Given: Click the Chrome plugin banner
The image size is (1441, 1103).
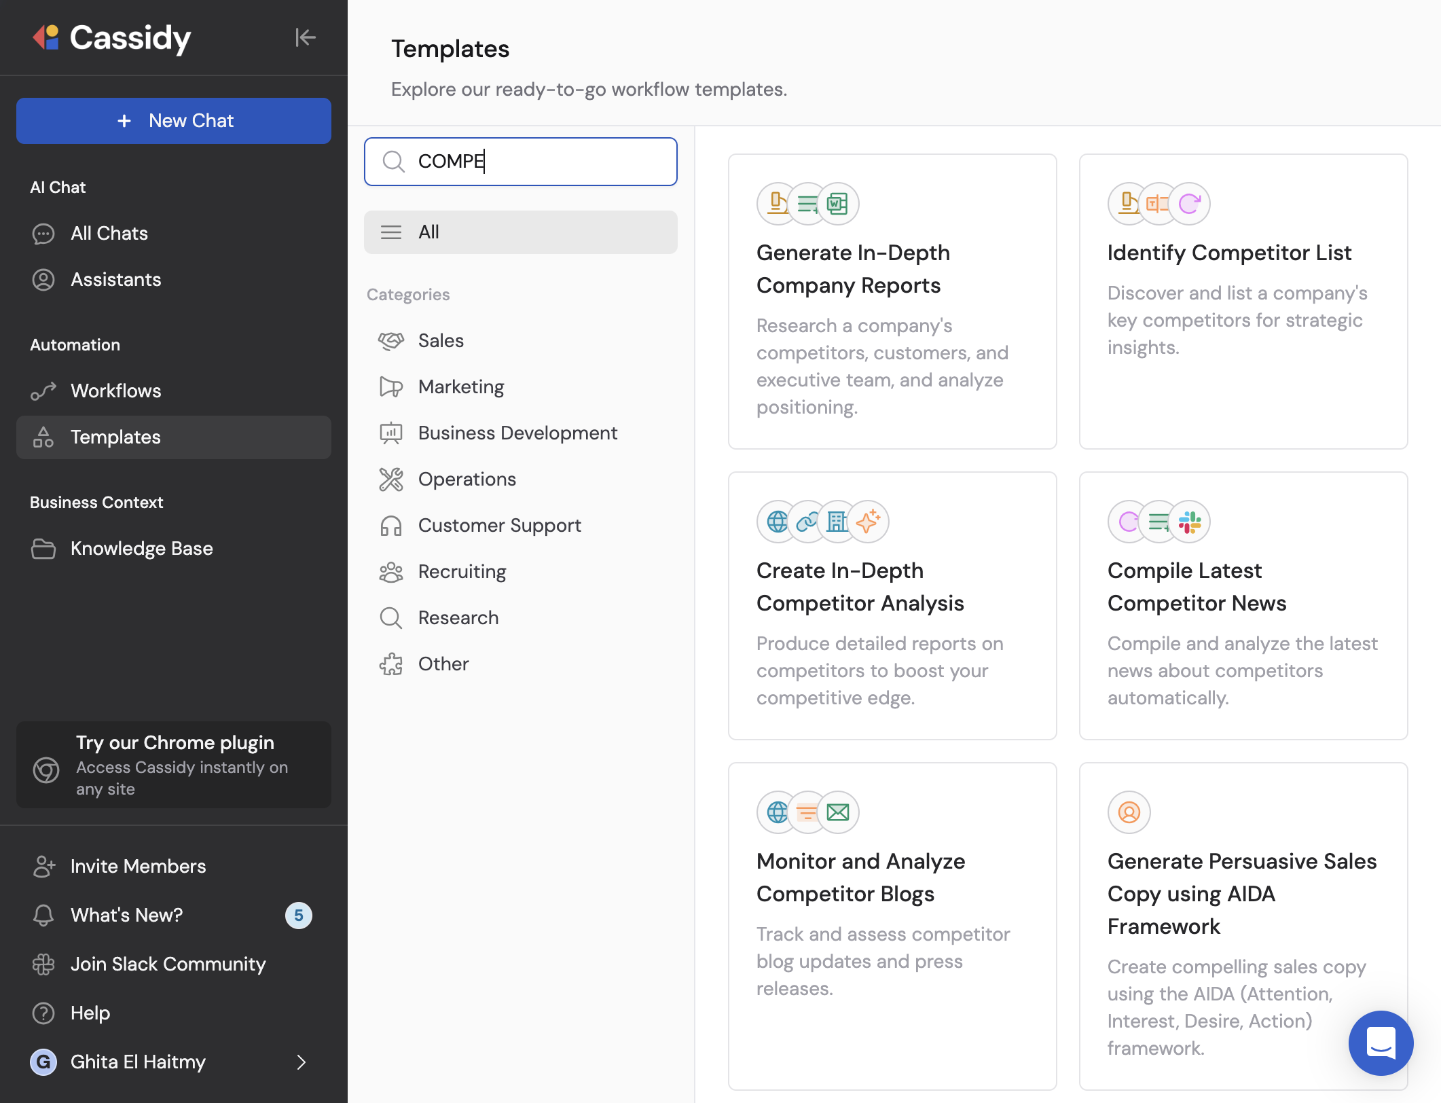Looking at the screenshot, I should [x=174, y=765].
